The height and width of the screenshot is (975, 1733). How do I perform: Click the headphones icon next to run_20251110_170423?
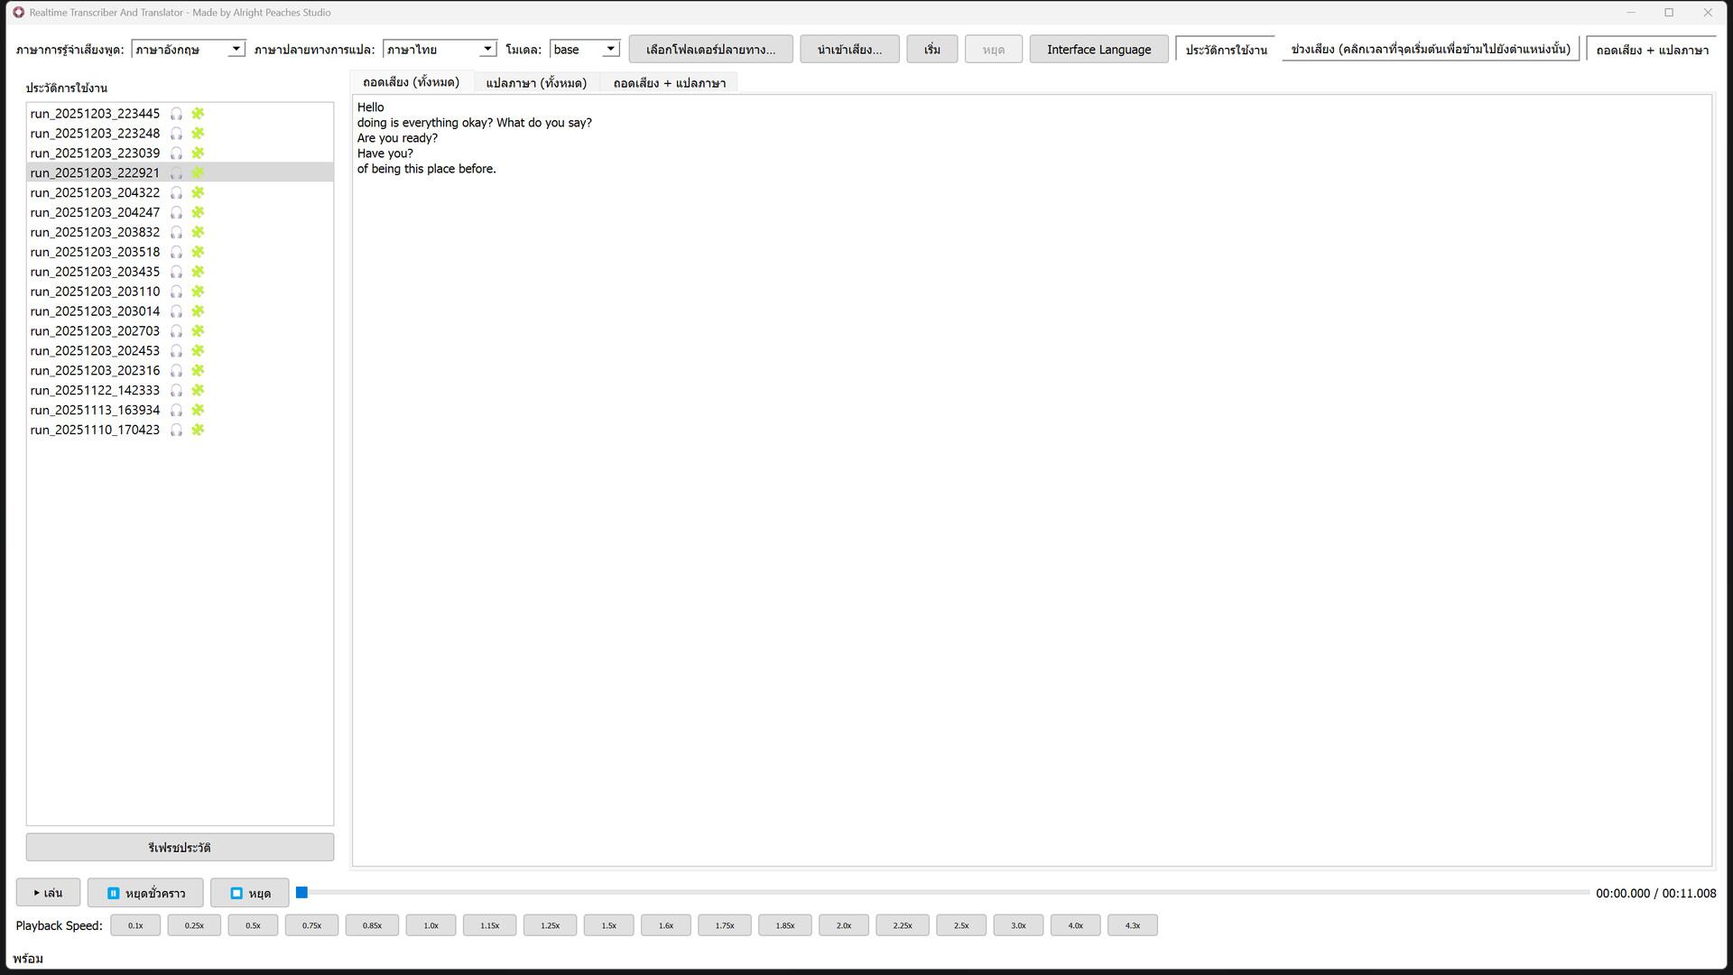click(x=177, y=430)
